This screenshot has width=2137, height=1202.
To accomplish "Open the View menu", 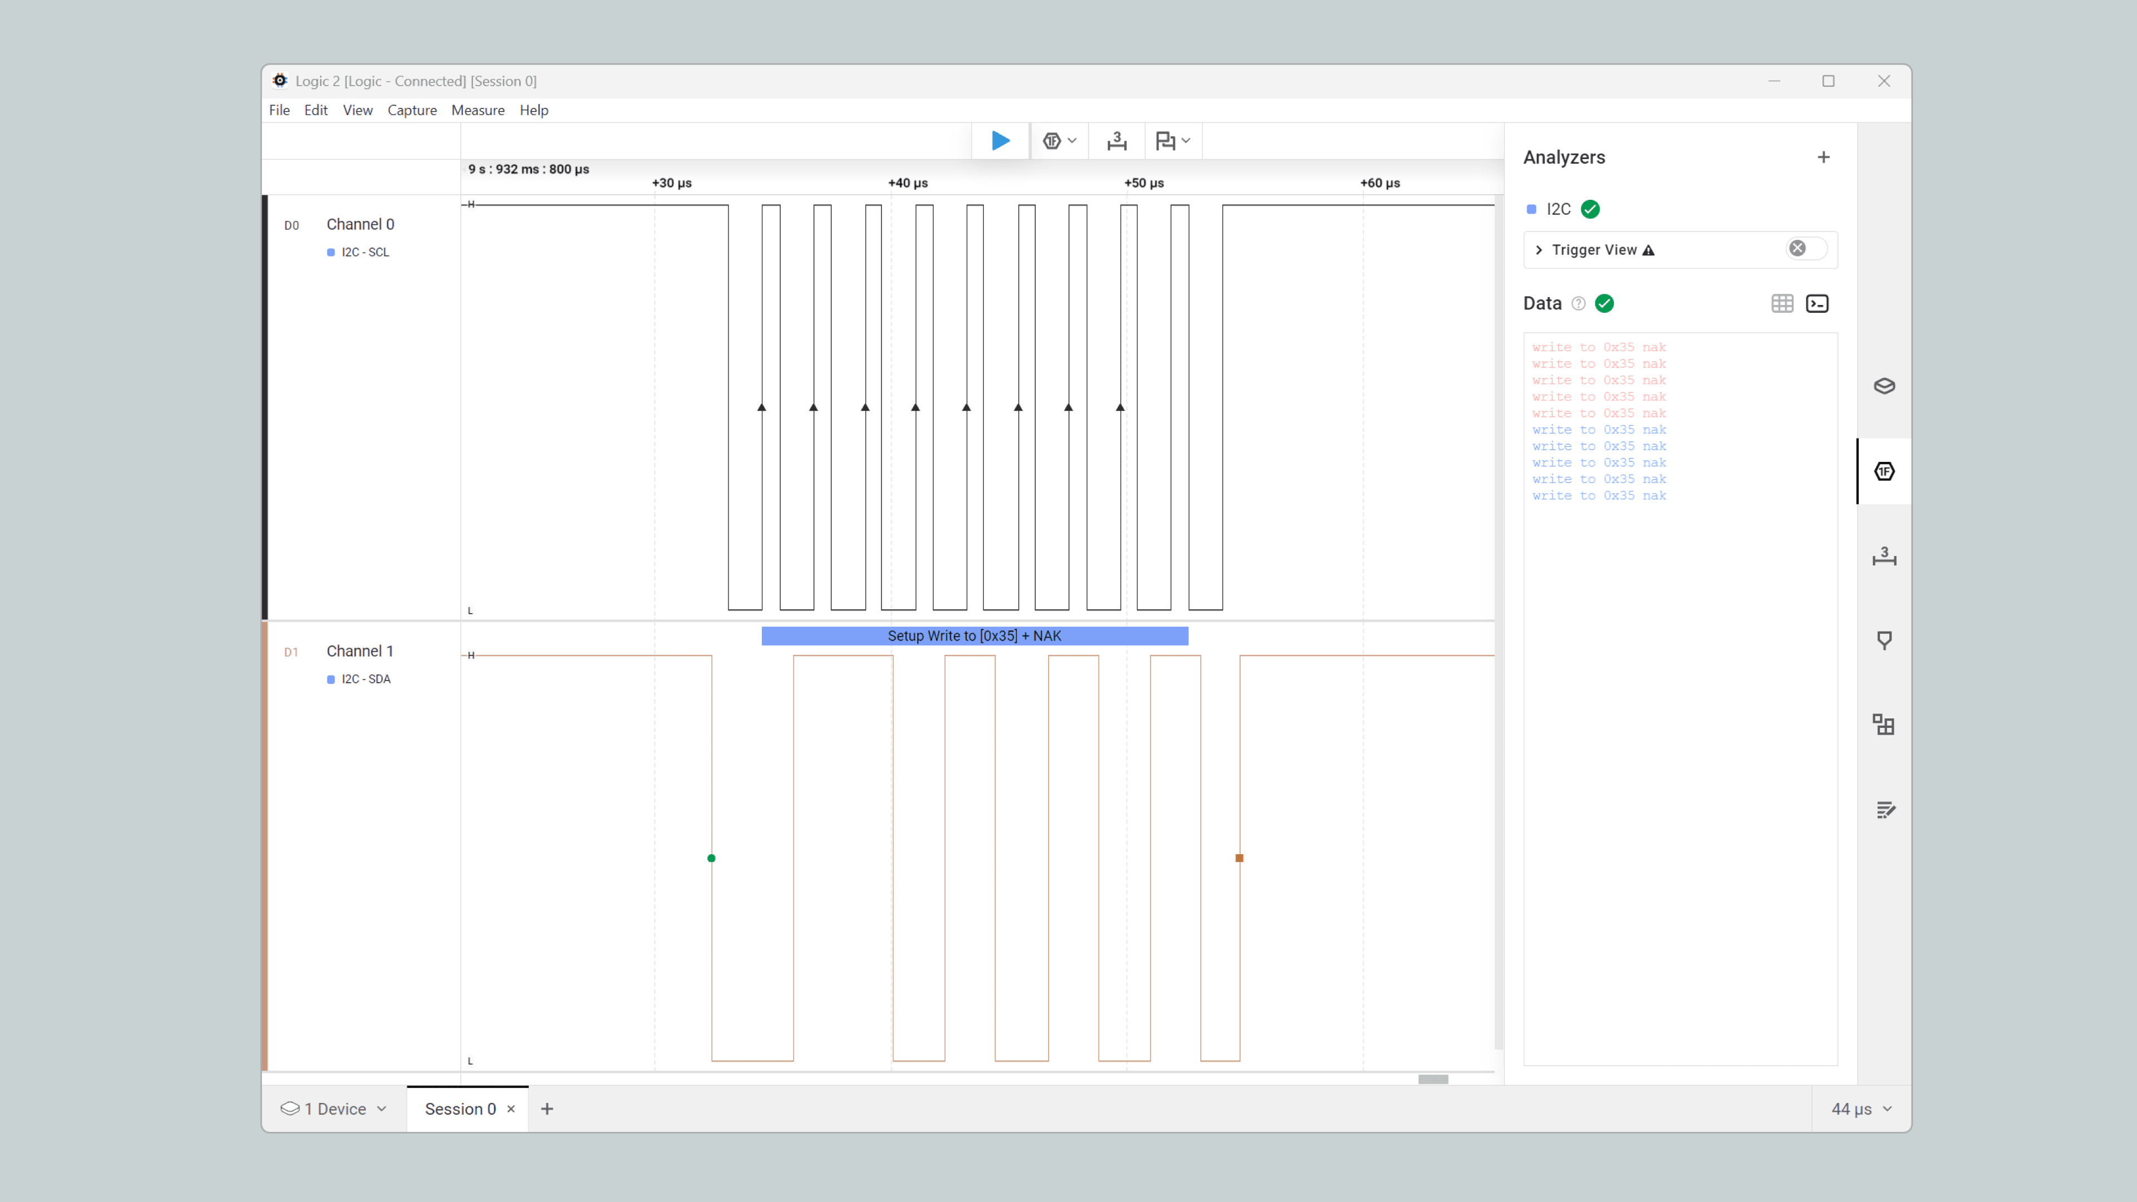I will (357, 110).
